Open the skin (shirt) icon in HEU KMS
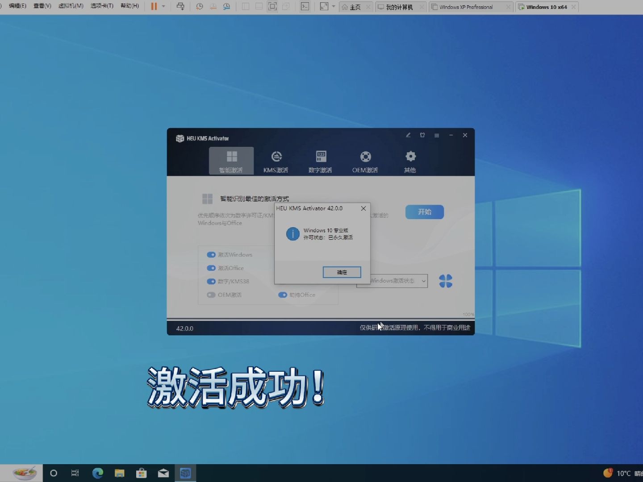The image size is (643, 482). (422, 135)
